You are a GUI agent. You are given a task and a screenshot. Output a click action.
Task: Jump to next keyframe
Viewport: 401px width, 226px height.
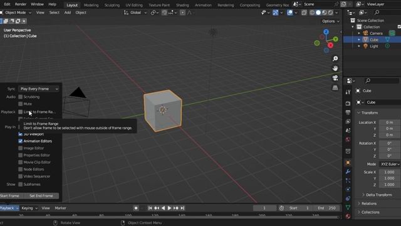tap(176, 208)
